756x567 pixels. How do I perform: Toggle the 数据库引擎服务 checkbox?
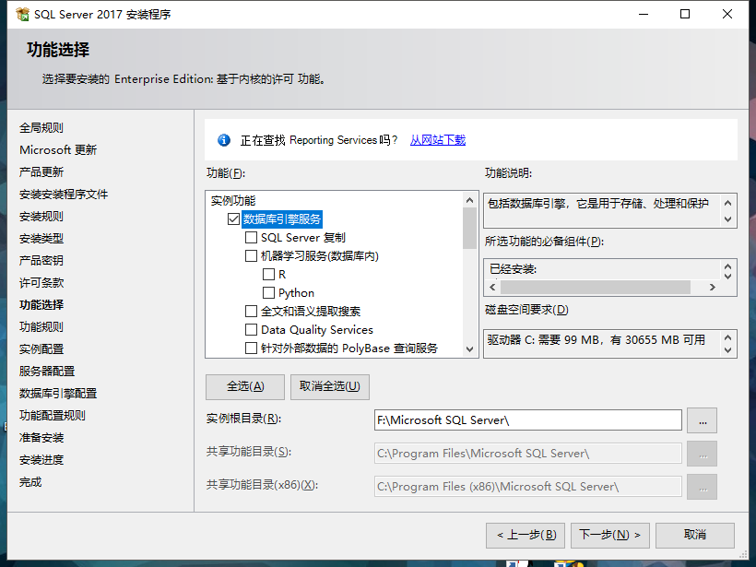[233, 219]
